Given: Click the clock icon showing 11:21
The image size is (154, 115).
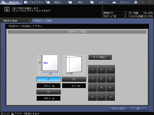Looking at the screenshot, I should click(2, 114).
